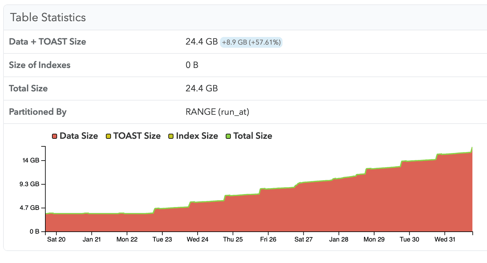Select the Wed 24 x-axis tick label
Viewport: 487px width, 263px height.
pos(198,239)
